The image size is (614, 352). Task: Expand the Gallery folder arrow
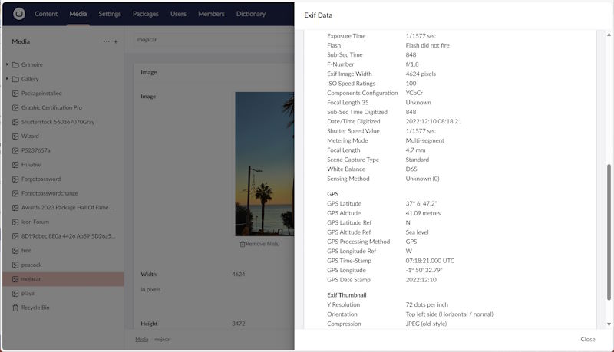coord(7,78)
